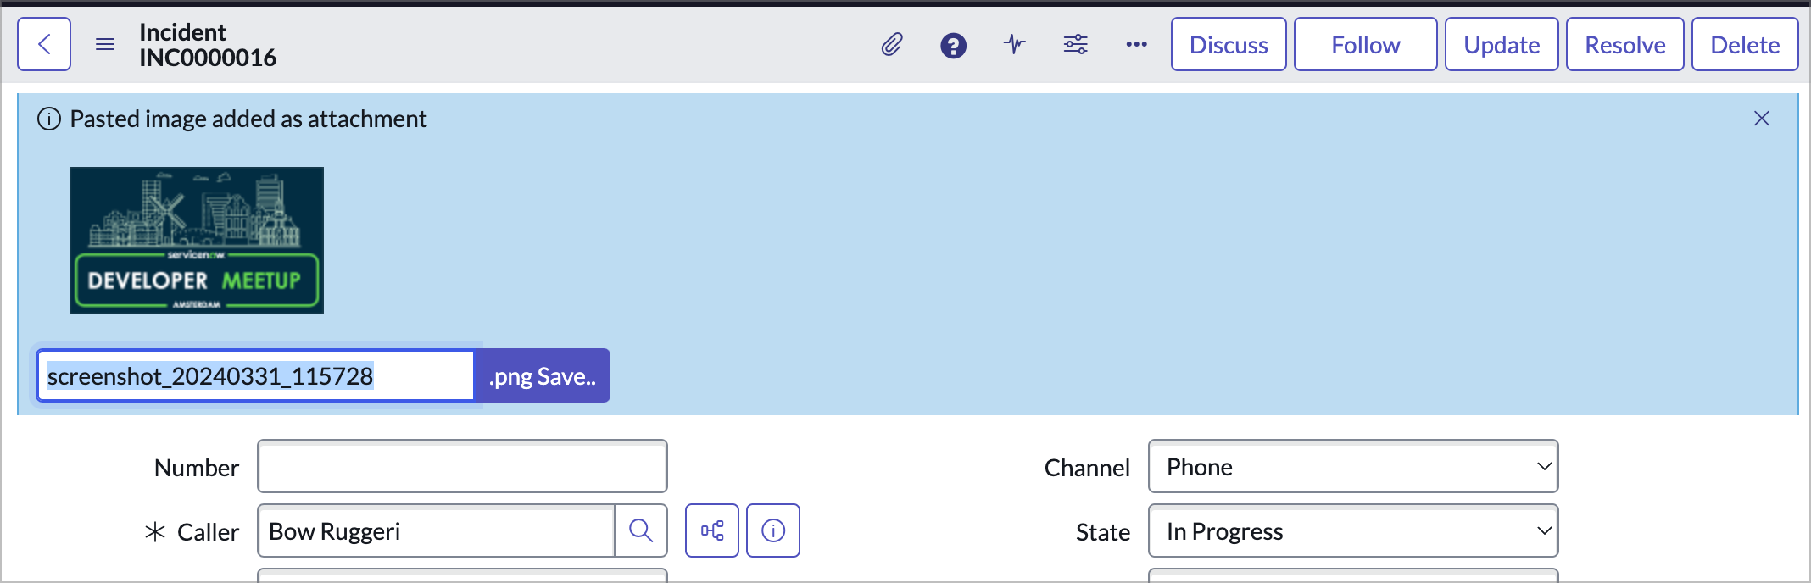Click the Discuss button
Viewport: 1811px width, 583px height.
1228,44
